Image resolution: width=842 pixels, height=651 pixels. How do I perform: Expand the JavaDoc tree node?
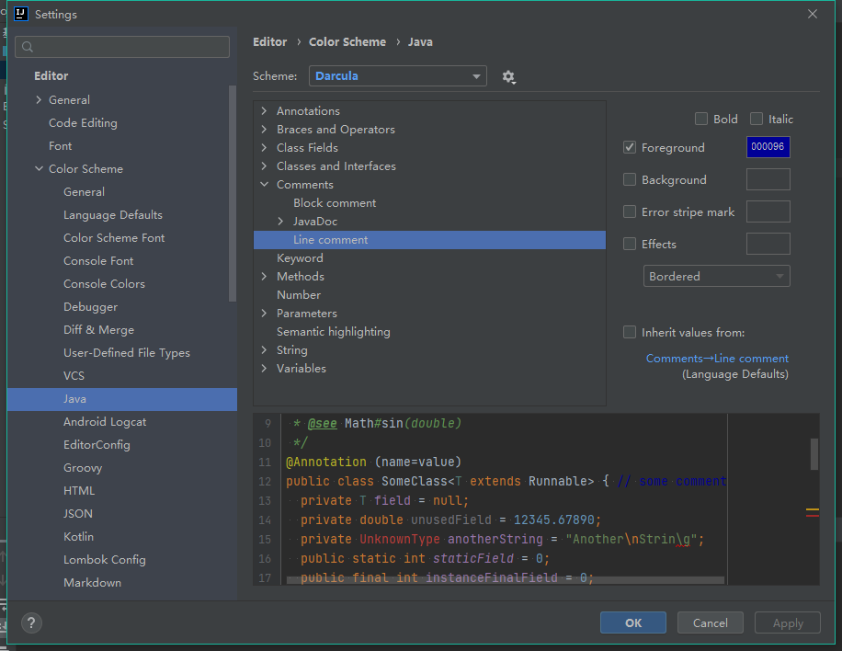(281, 222)
